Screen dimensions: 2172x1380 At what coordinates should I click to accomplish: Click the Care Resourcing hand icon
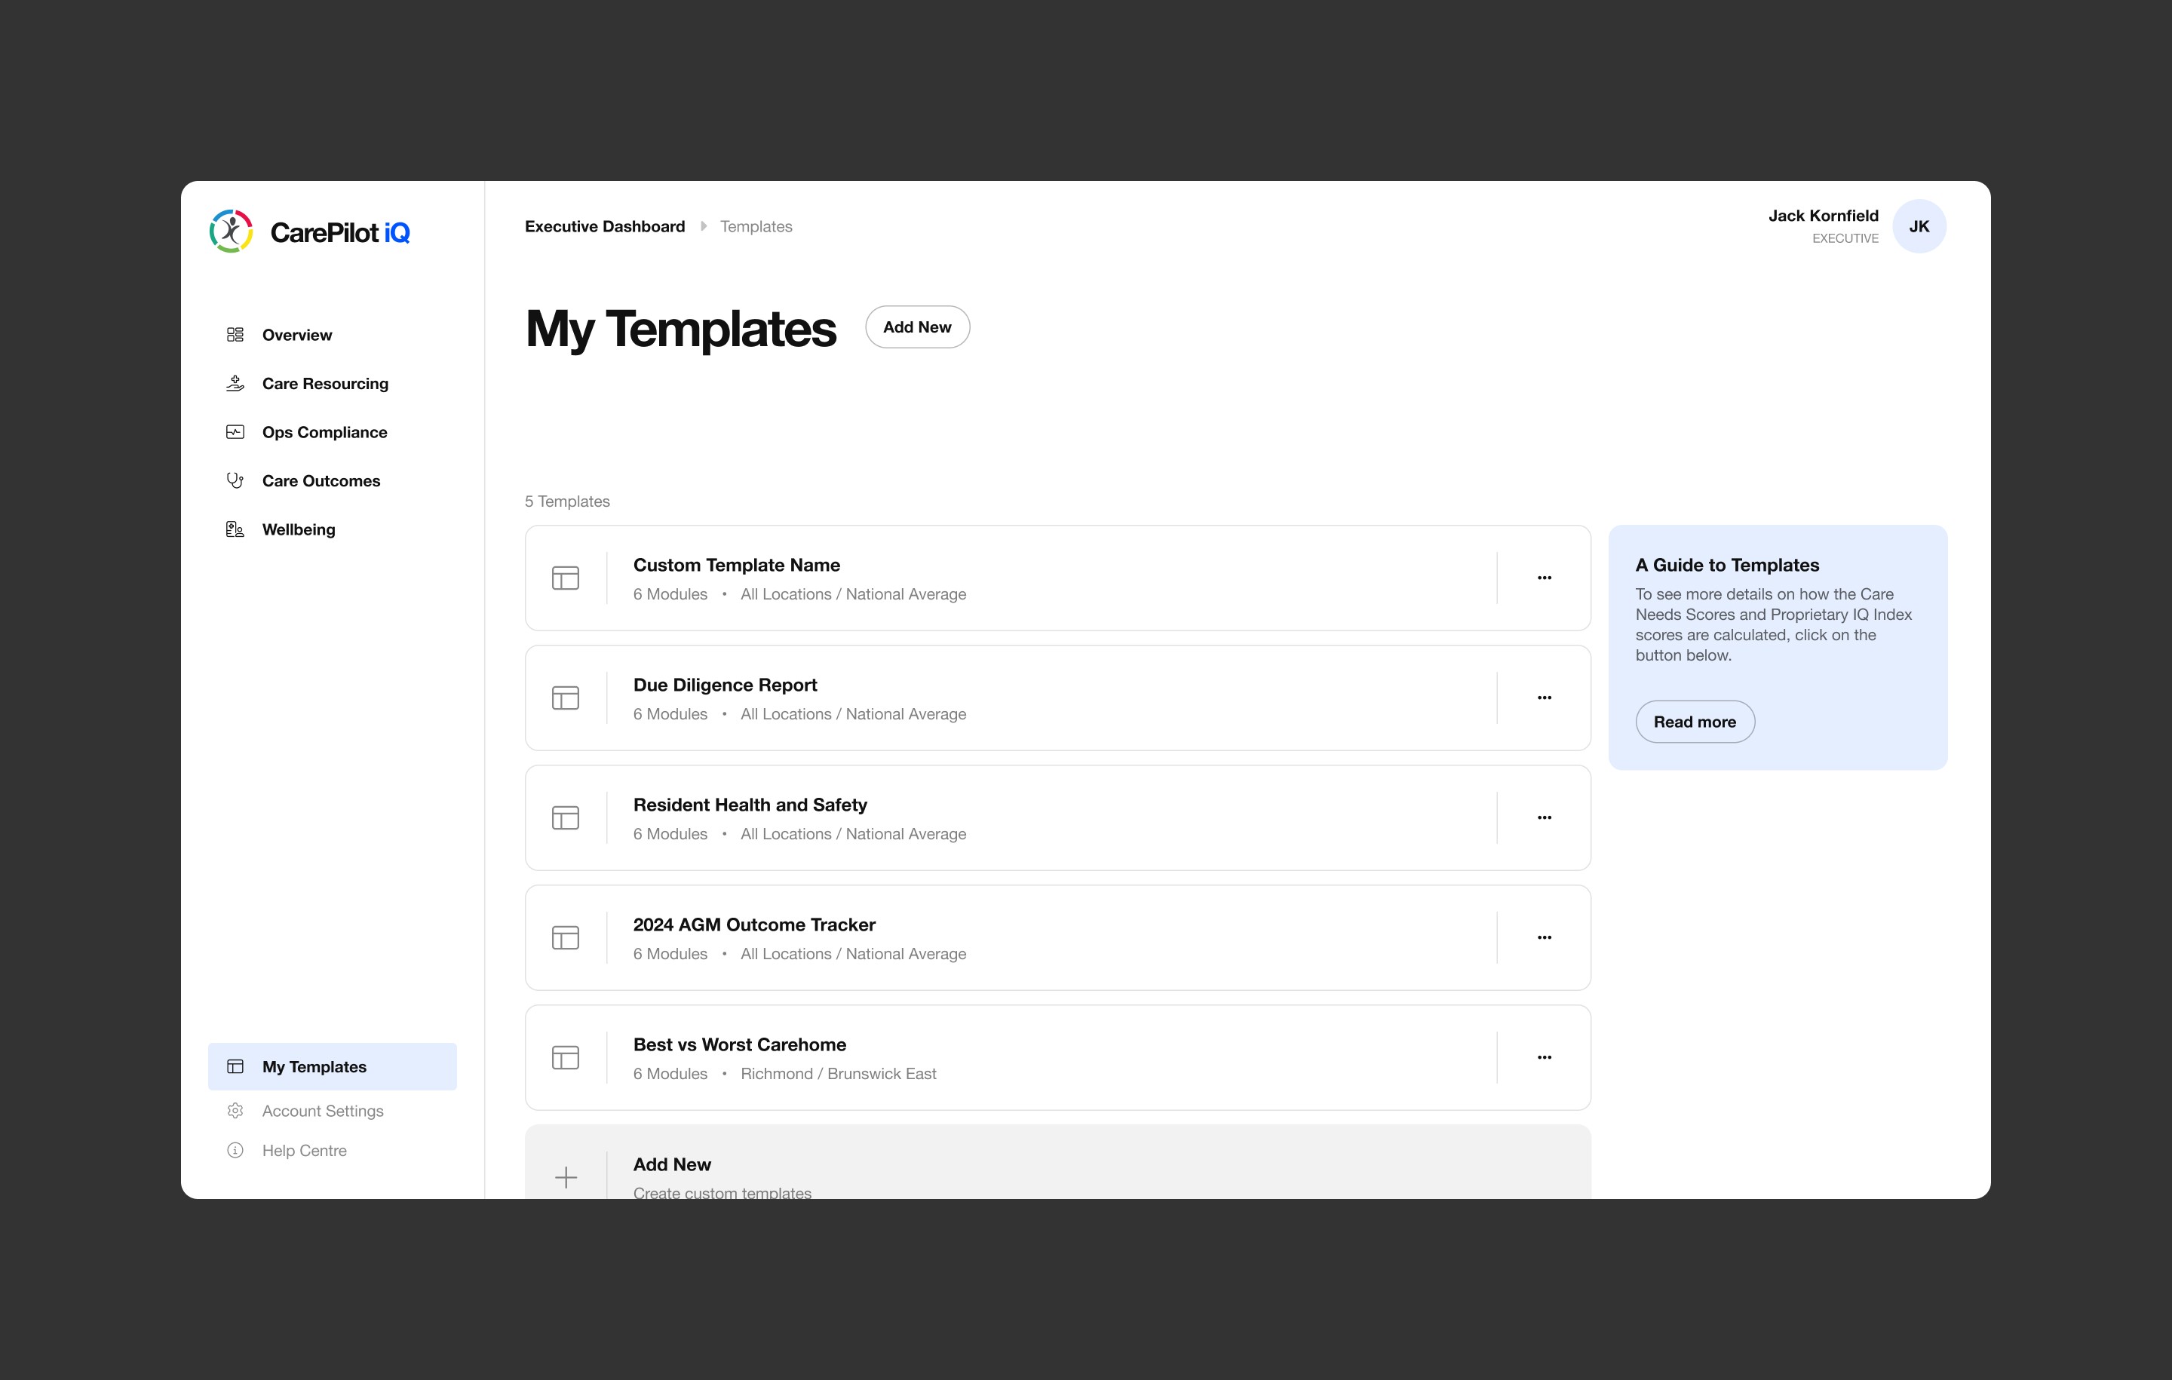235,383
